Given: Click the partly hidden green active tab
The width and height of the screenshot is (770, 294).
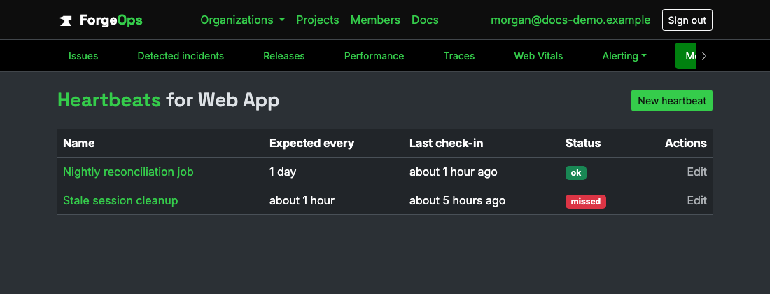Looking at the screenshot, I should tap(685, 56).
